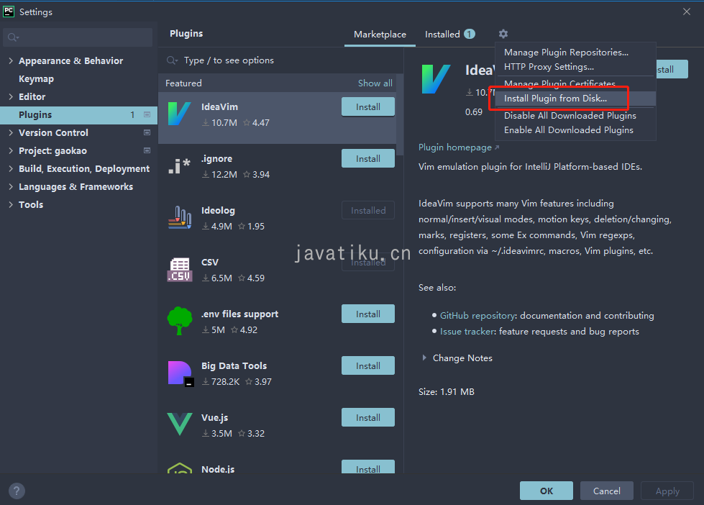The image size is (704, 505).
Task: Click the CSV plugin icon
Action: point(180,269)
